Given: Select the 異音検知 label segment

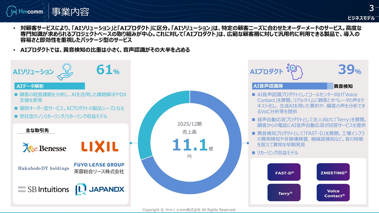Looking at the screenshot, I should tap(343, 86).
